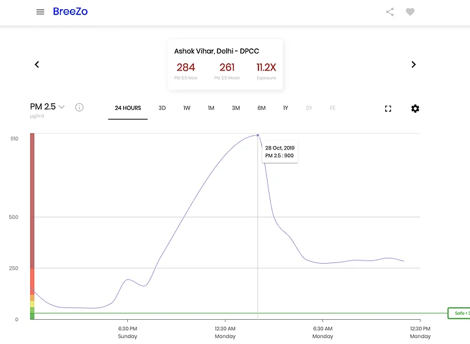
Task: Click the heart favorite icon
Action: point(410,12)
